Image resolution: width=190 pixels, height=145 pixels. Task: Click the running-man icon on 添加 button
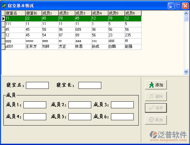tap(151, 85)
